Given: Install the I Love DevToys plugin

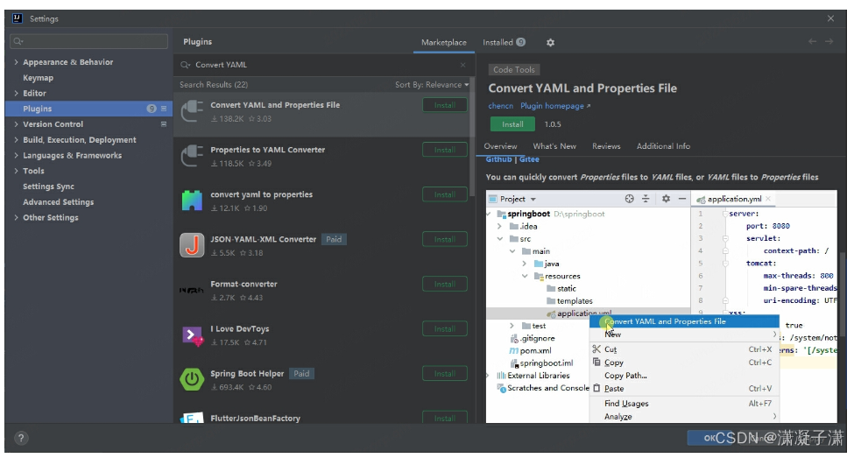Looking at the screenshot, I should 444,328.
